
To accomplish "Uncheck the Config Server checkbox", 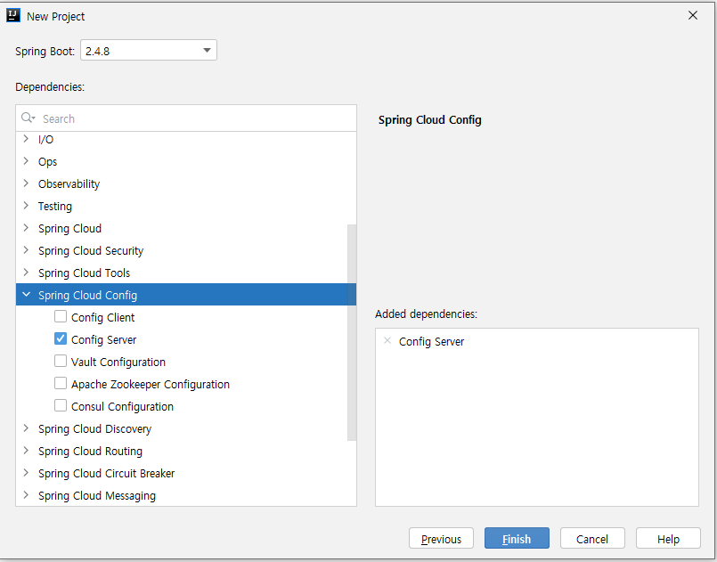I will pyautogui.click(x=60, y=338).
